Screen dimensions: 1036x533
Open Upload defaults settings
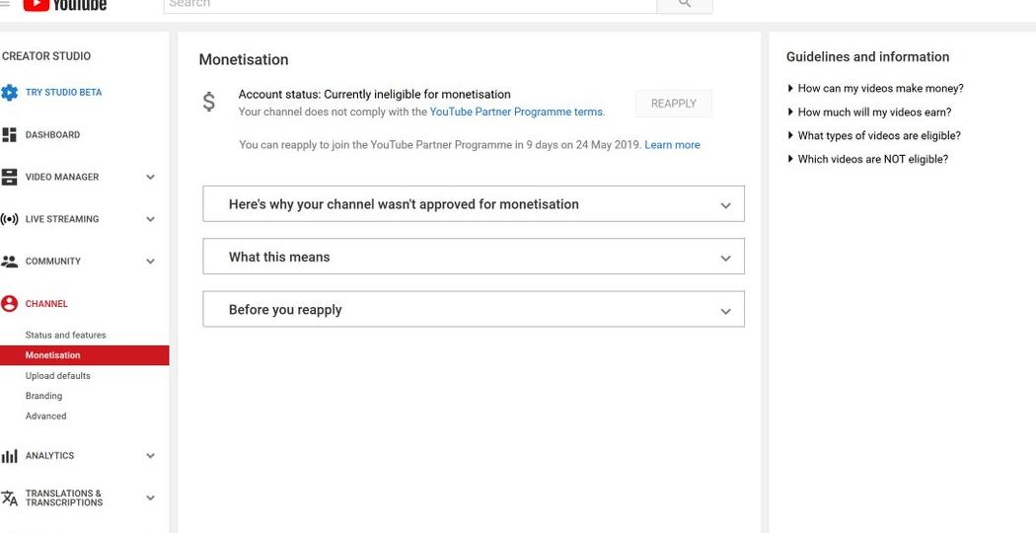click(57, 376)
